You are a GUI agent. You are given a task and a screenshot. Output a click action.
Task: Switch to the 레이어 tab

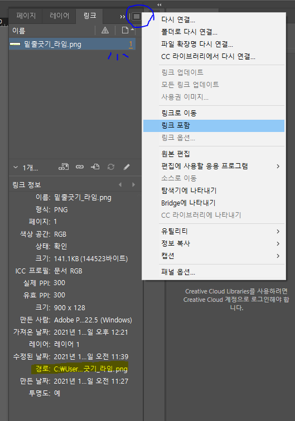(59, 16)
